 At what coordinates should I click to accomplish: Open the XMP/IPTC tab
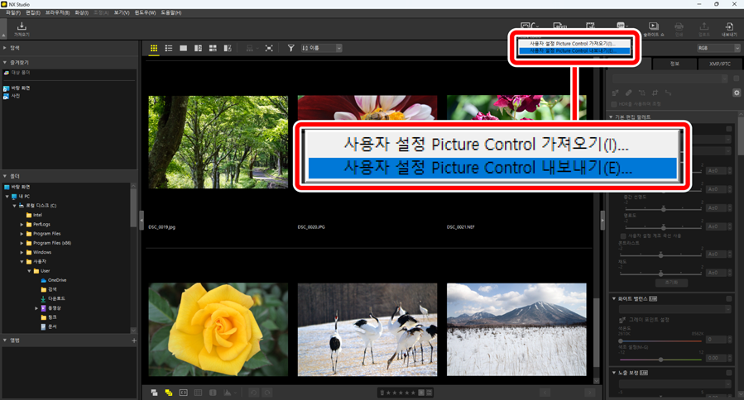pos(719,63)
